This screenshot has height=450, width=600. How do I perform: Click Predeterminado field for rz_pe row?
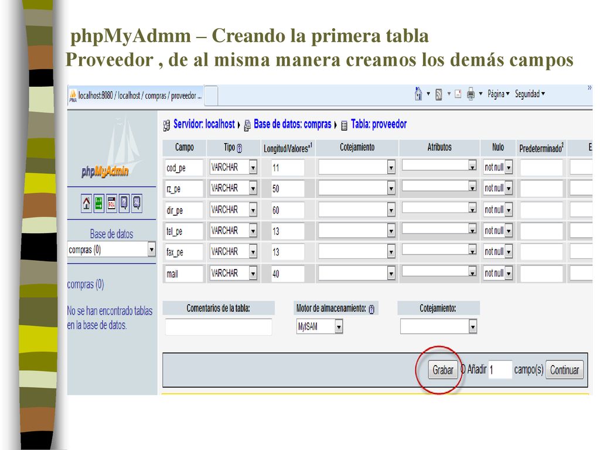[541, 189]
